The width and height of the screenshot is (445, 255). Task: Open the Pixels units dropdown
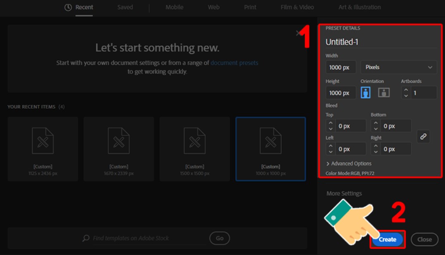pyautogui.click(x=398, y=67)
